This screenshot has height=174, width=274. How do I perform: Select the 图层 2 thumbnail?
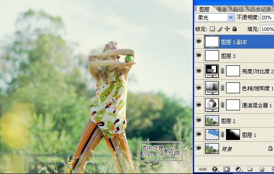(212, 120)
